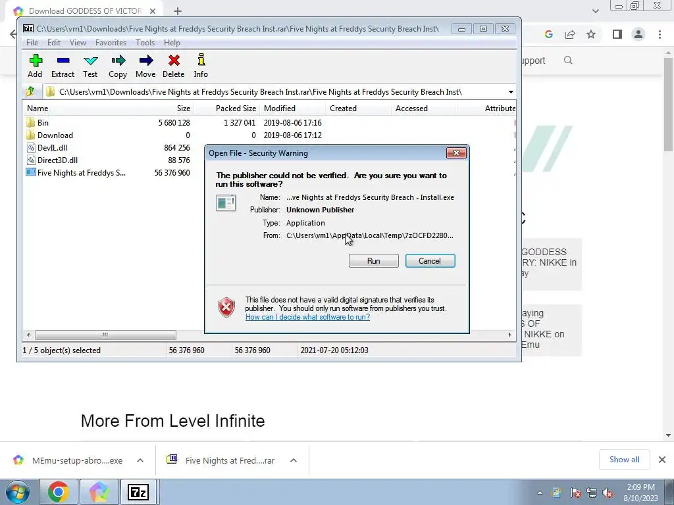Open the File menu in 7-Zip

pyautogui.click(x=32, y=43)
